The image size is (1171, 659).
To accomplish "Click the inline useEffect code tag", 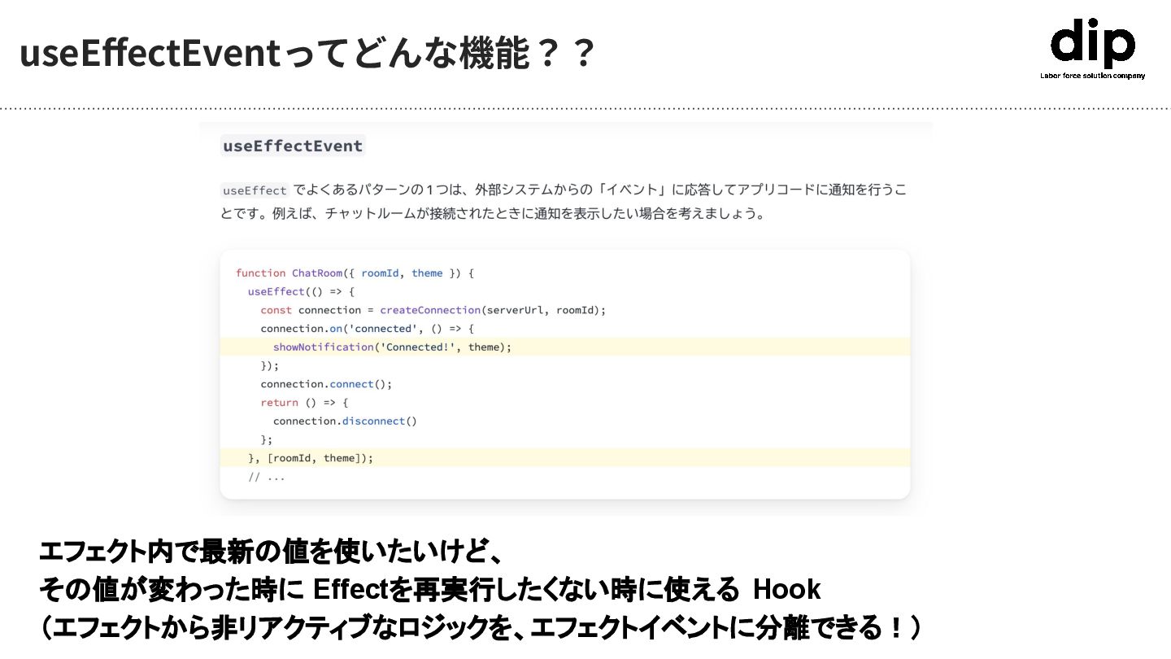I will (x=255, y=190).
